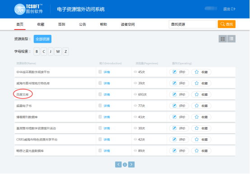250x174 pixels.
Task: Switch to grid view
Action: coord(223,39)
